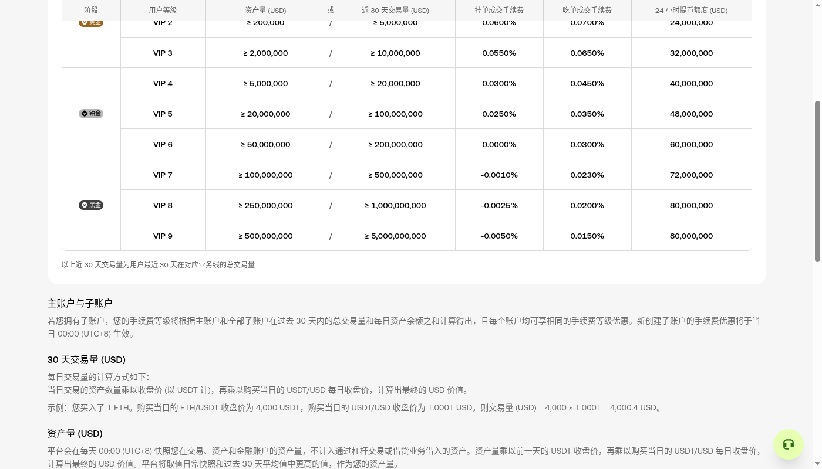Click the 48,000,000 withdrawal limit
822x469 pixels.
point(691,114)
